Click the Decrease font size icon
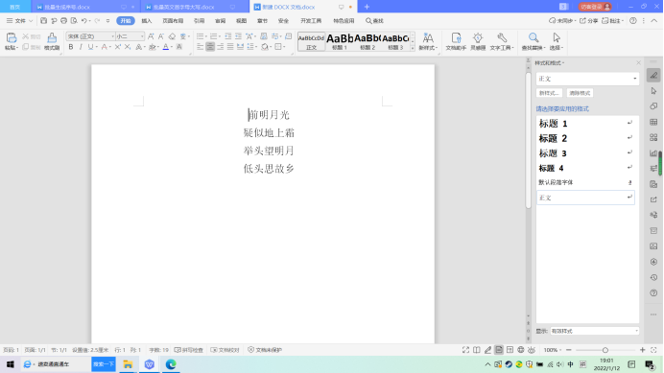This screenshot has height=373, width=664. [161, 36]
